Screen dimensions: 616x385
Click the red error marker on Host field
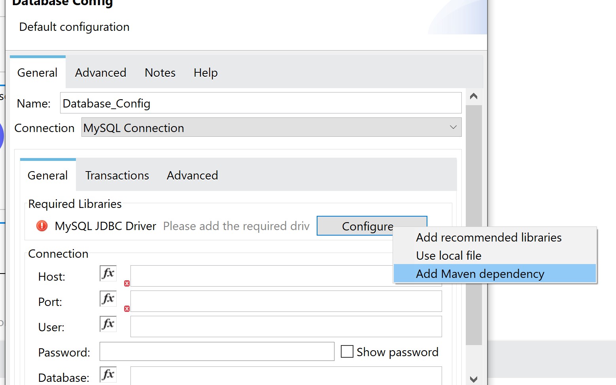click(x=127, y=283)
